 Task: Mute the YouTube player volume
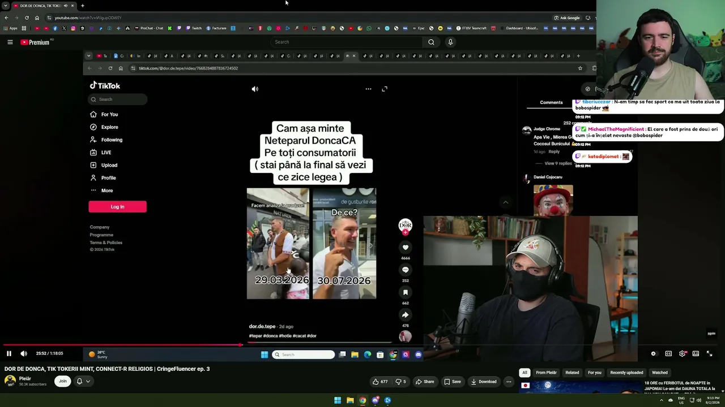pyautogui.click(x=24, y=353)
